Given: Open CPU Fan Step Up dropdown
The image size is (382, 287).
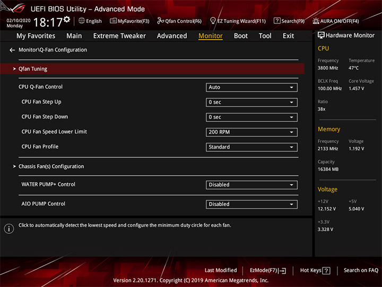Looking at the screenshot, I should [x=251, y=102].
